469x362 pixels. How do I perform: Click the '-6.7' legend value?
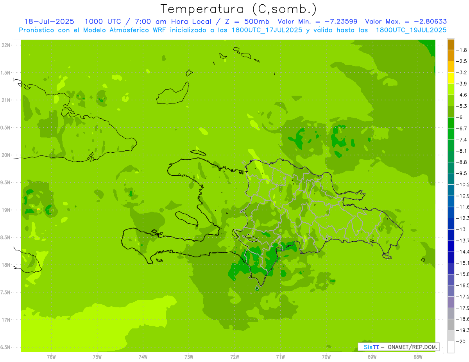tap(462, 129)
